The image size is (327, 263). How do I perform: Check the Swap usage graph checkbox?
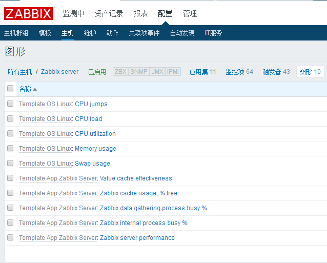10,163
